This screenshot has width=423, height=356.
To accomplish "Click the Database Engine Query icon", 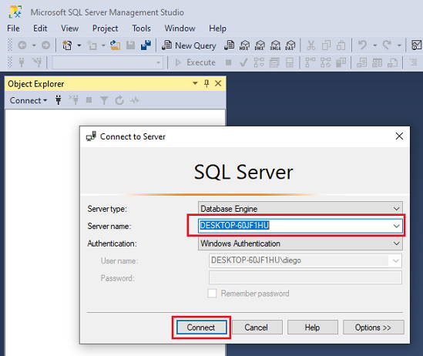I will click(x=229, y=45).
